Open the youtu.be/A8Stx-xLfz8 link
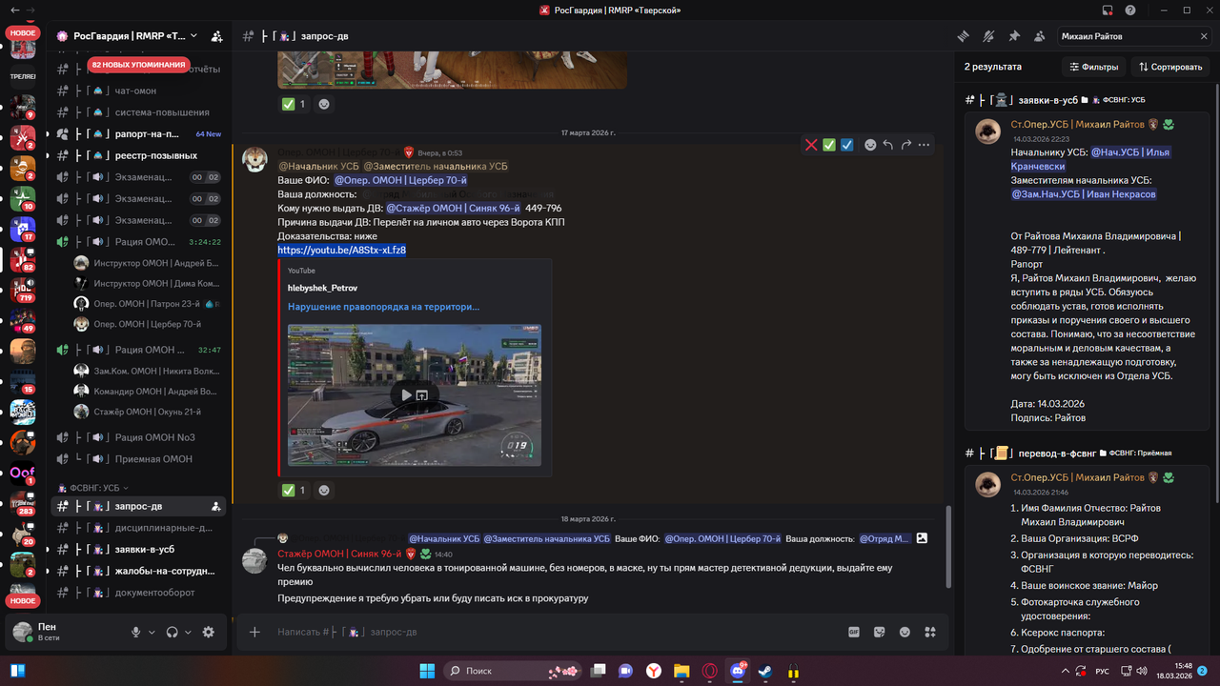Image resolution: width=1220 pixels, height=686 pixels. tap(342, 250)
